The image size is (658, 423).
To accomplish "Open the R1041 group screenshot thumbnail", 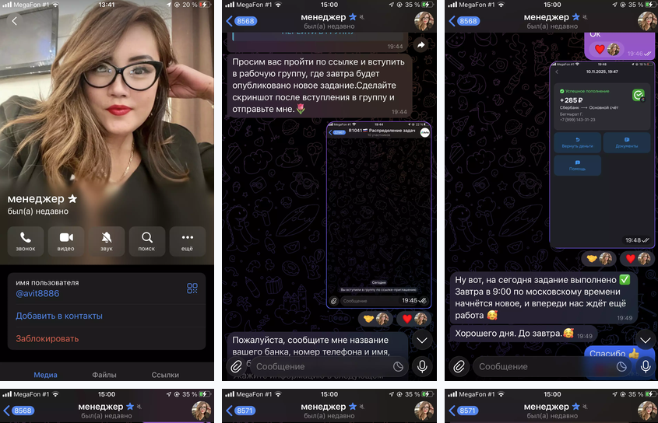I will tap(379, 215).
